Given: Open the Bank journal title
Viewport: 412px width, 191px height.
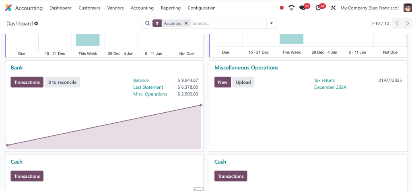Looking at the screenshot, I should pyautogui.click(x=17, y=67).
